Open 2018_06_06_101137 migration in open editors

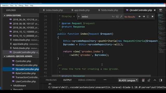21,24
